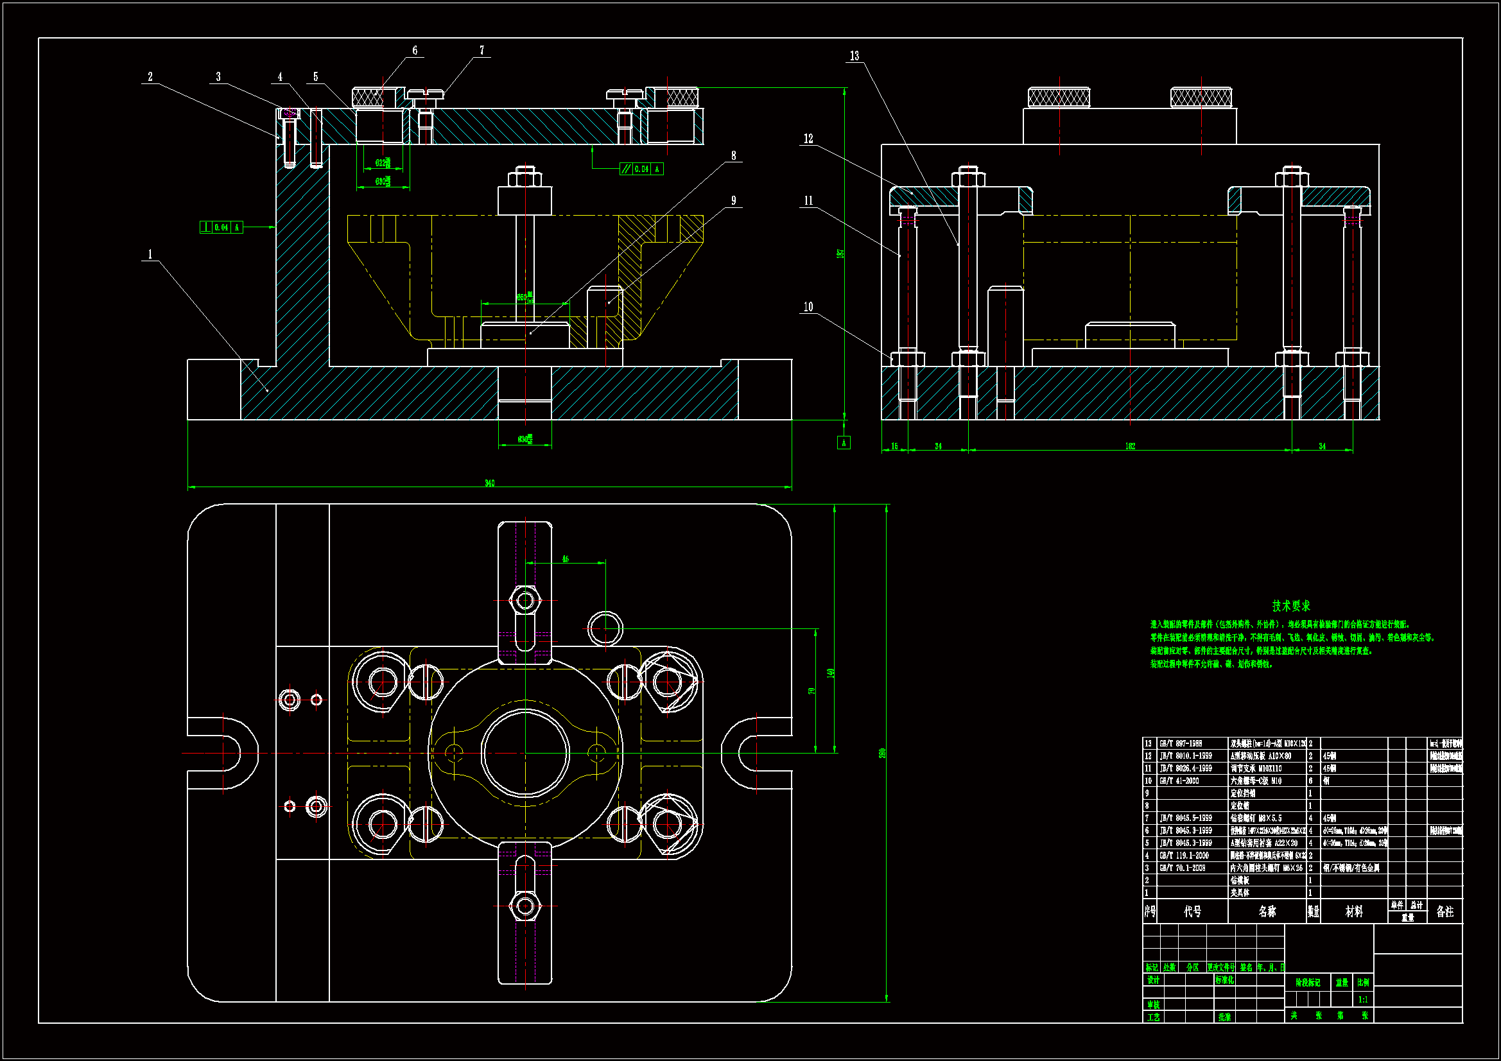Click the 名称 column header in parts list
Viewport: 1501px width, 1061px height.
1267,911
